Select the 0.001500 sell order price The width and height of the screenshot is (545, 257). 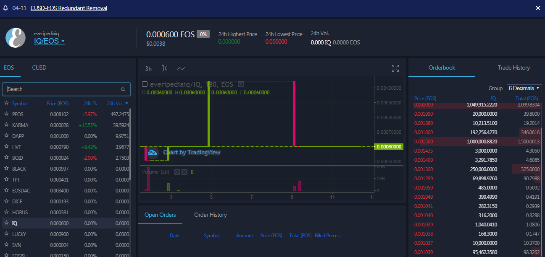tap(423, 142)
